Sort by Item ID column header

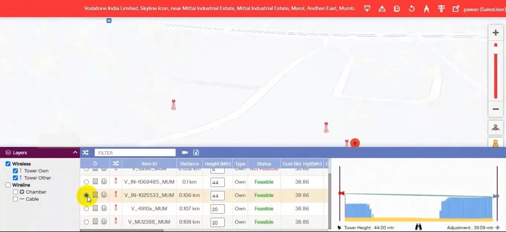point(149,164)
